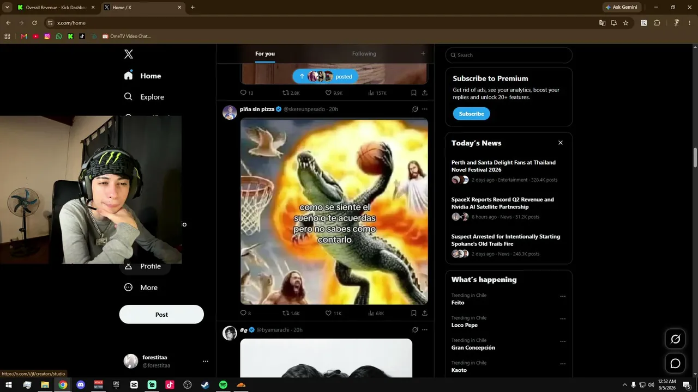
Task: Open options for the Kaoto trend
Action: [563, 364]
